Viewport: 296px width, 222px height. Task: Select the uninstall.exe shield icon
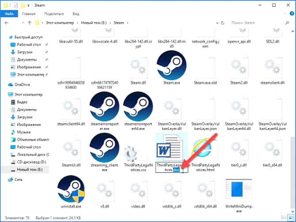71,189
